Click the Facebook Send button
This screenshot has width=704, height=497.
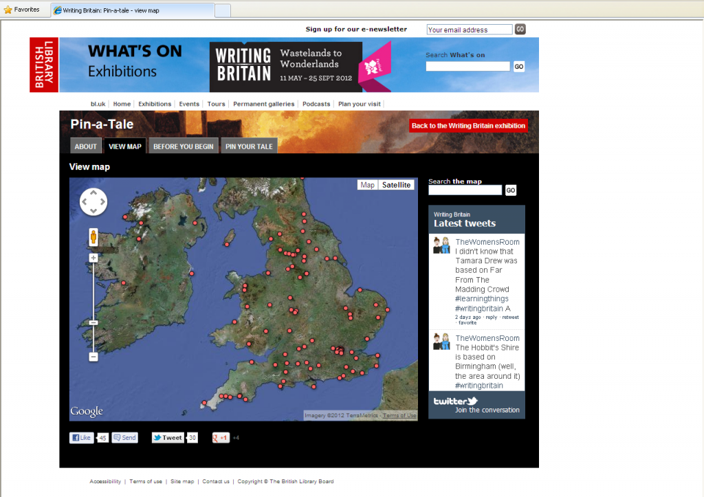pos(125,438)
